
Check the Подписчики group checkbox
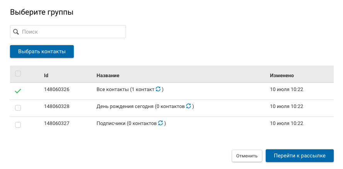point(18,125)
